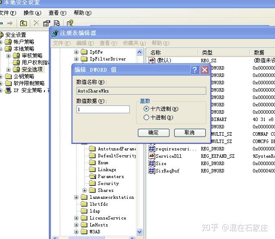Click the IpFilterDriver folder icon
275x239 pixels.
click(84, 59)
